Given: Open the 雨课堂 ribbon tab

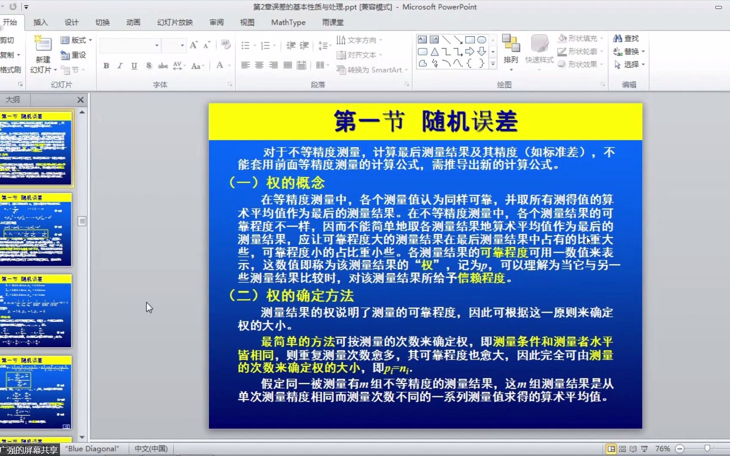Looking at the screenshot, I should 333,22.
